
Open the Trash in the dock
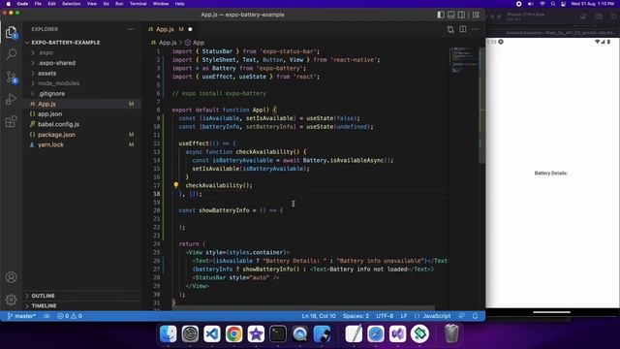click(451, 333)
